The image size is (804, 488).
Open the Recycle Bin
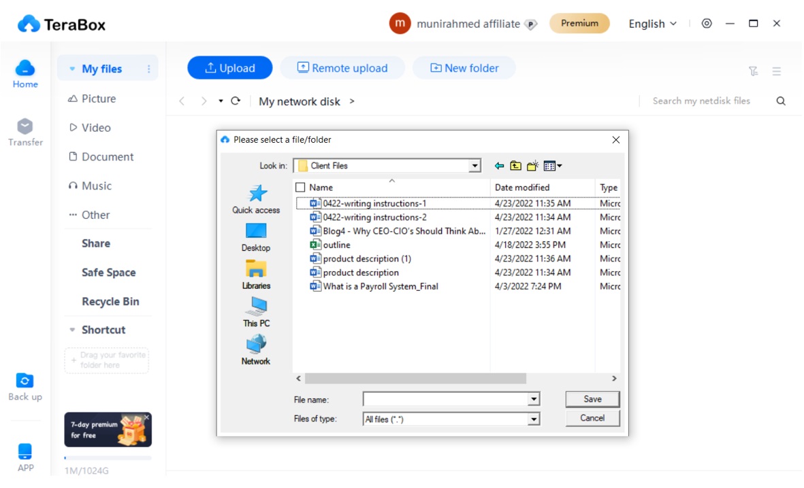pos(110,302)
